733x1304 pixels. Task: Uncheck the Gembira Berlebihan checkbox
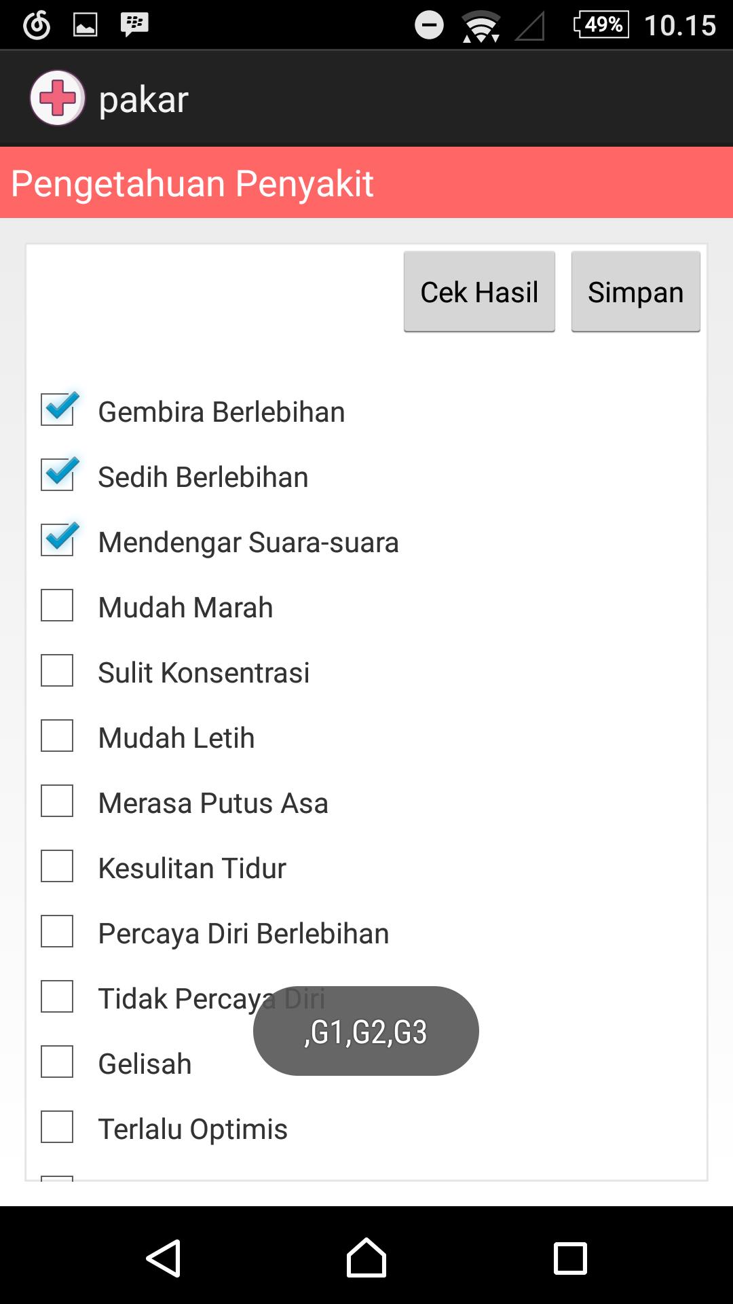[x=58, y=410]
